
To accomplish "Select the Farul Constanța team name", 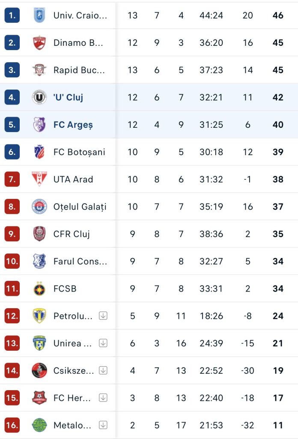I will 80,261.
